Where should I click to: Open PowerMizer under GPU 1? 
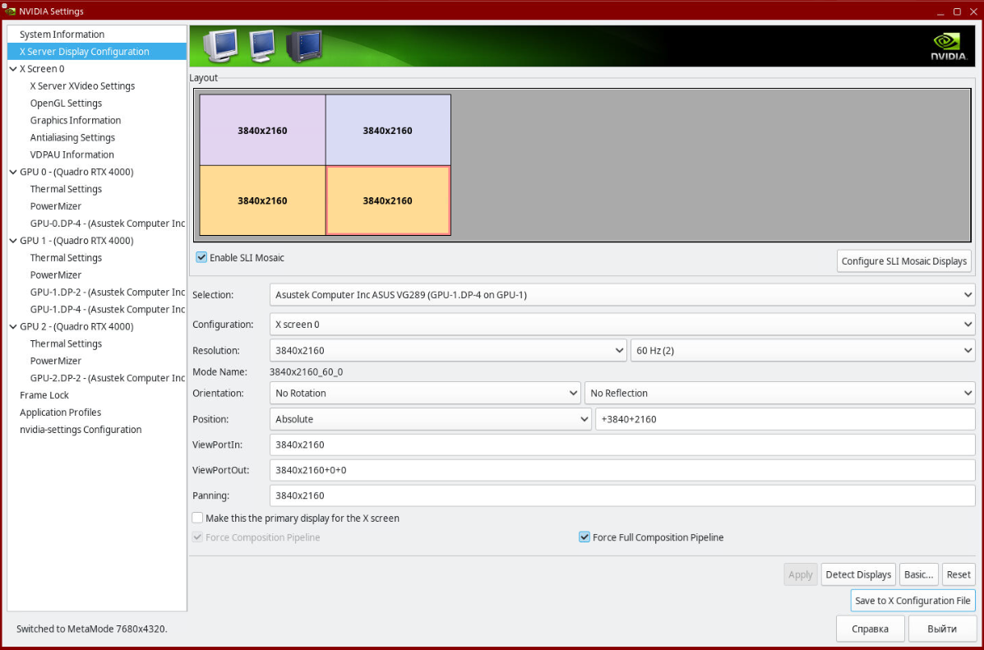click(x=56, y=274)
